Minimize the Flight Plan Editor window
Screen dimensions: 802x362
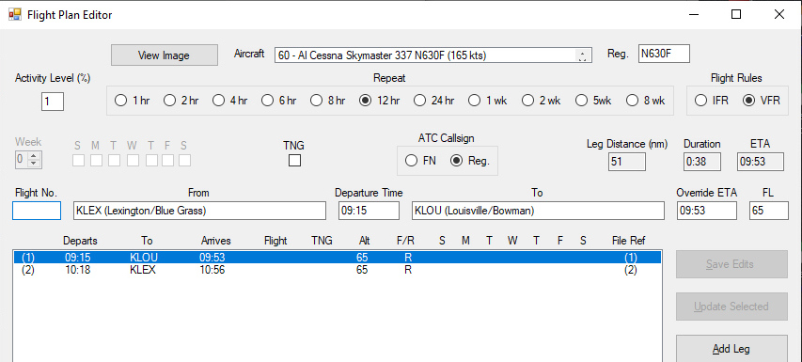(694, 14)
